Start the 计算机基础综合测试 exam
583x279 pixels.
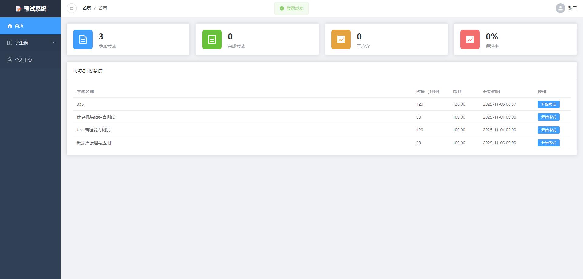[x=548, y=117]
